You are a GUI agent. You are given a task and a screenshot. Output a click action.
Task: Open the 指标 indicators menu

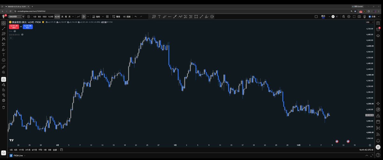pos(96,17)
